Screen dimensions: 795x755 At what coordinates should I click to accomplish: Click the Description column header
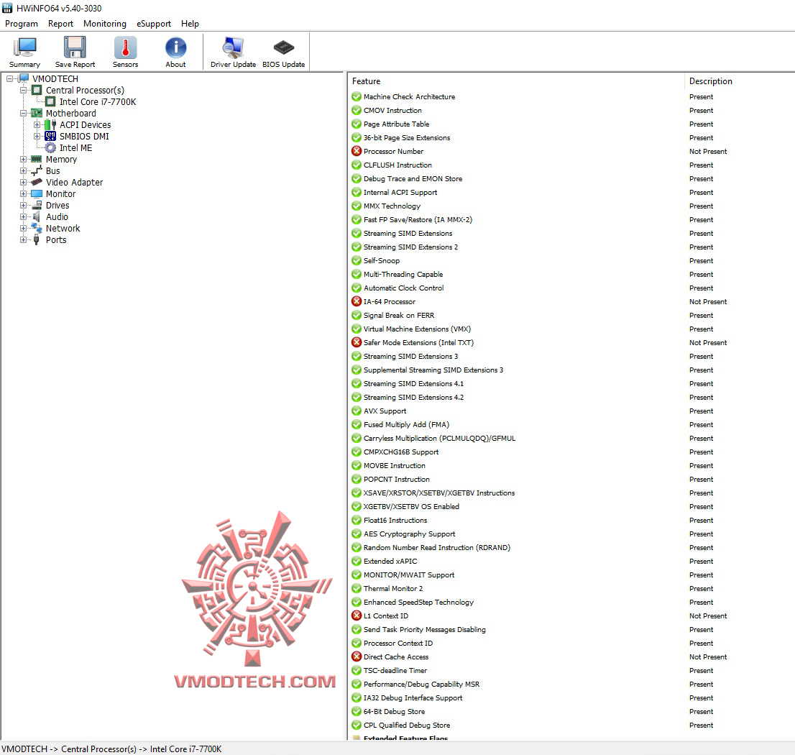click(740, 81)
